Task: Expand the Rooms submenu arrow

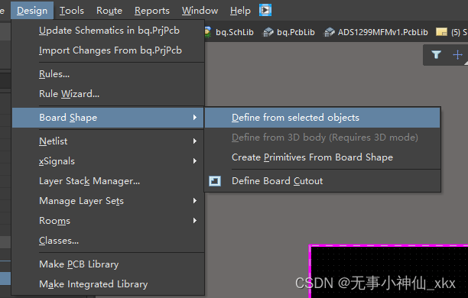Action: click(195, 221)
